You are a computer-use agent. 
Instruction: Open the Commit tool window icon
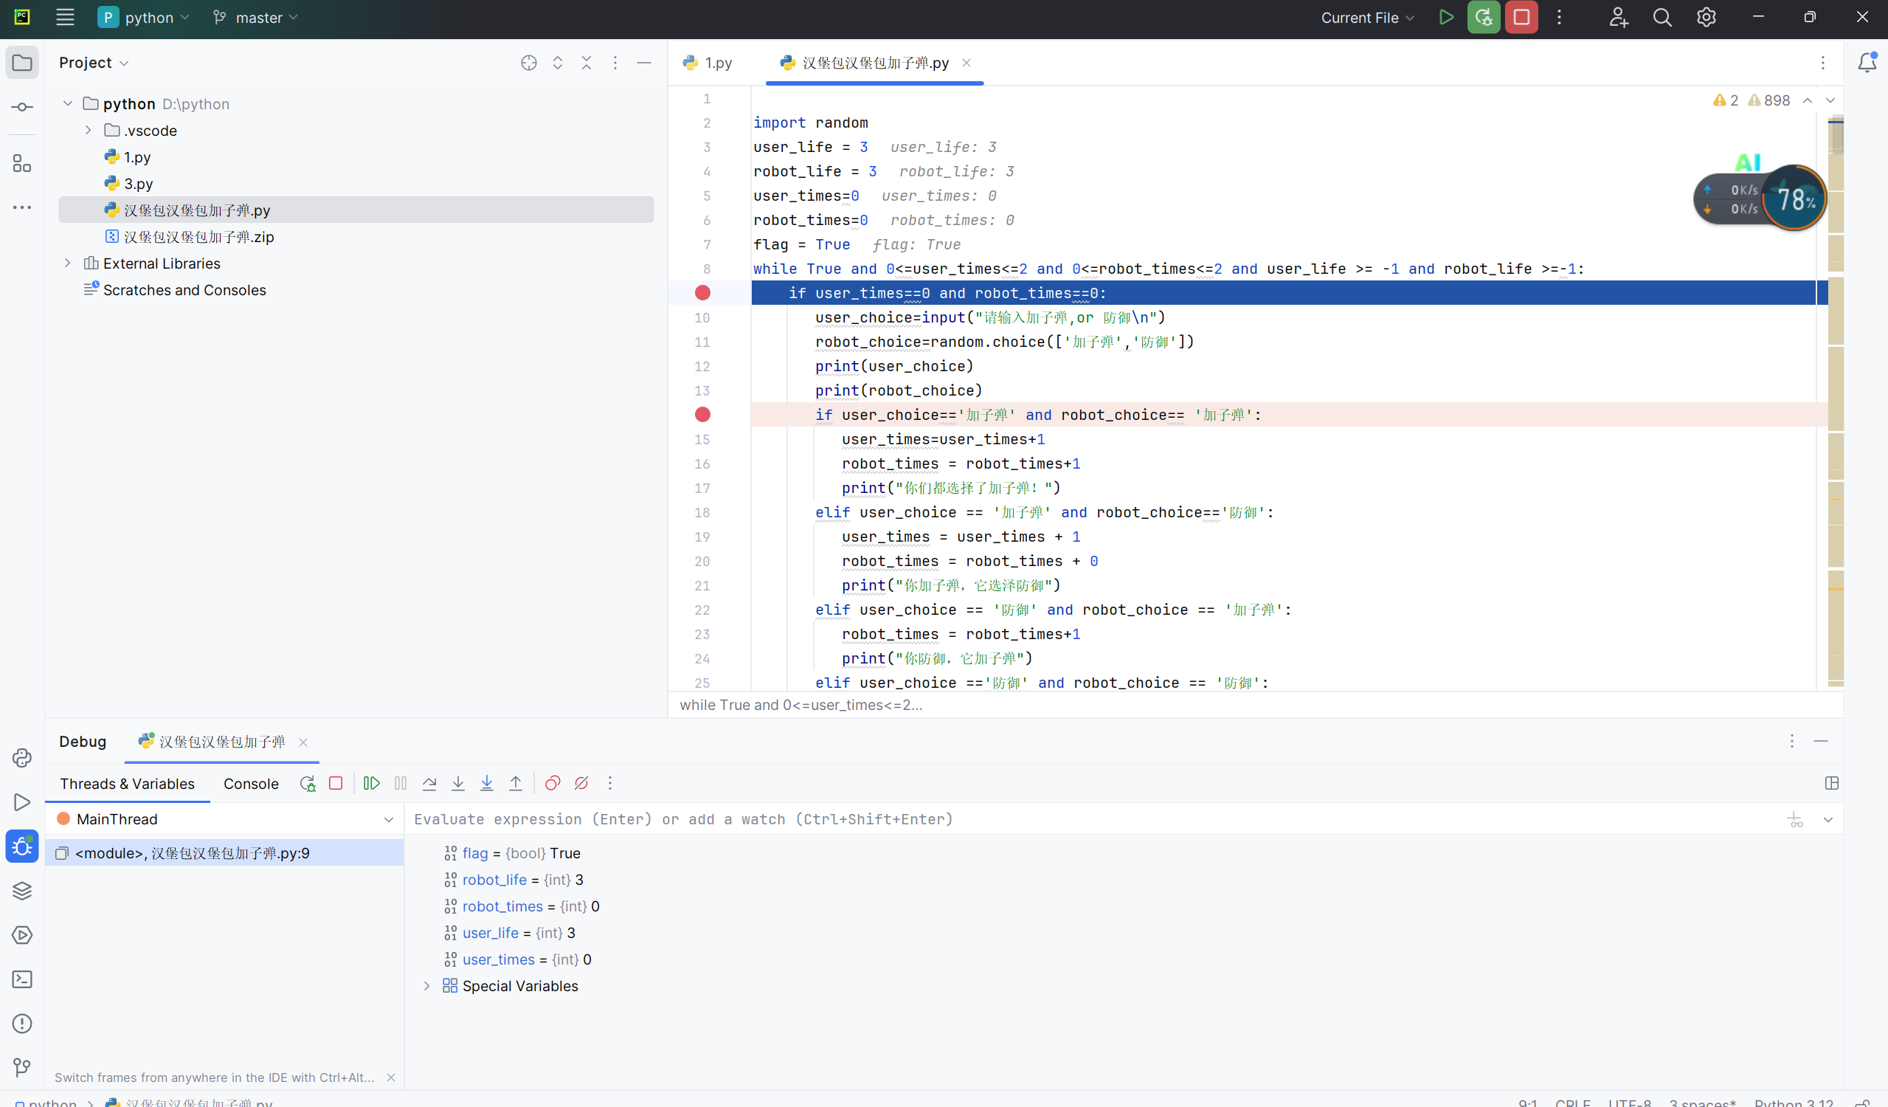click(x=21, y=107)
